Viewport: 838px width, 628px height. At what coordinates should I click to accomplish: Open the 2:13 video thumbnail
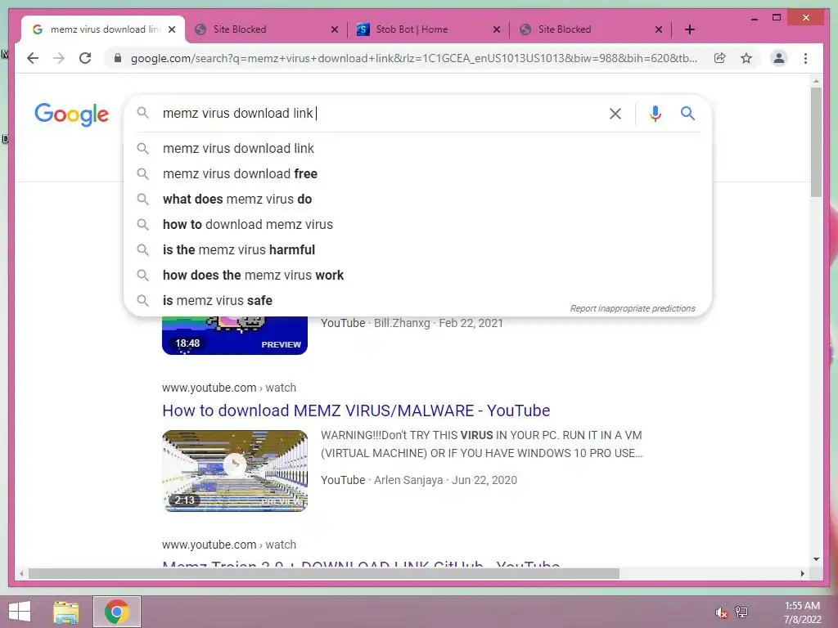point(235,471)
